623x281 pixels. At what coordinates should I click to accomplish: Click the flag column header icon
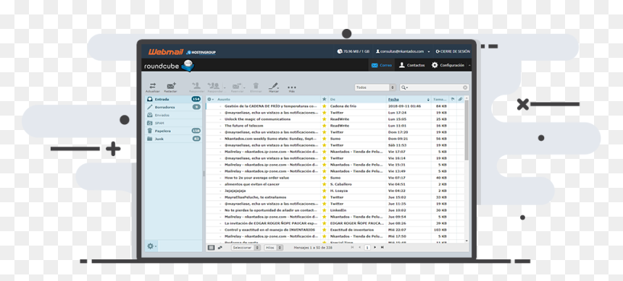[453, 99]
